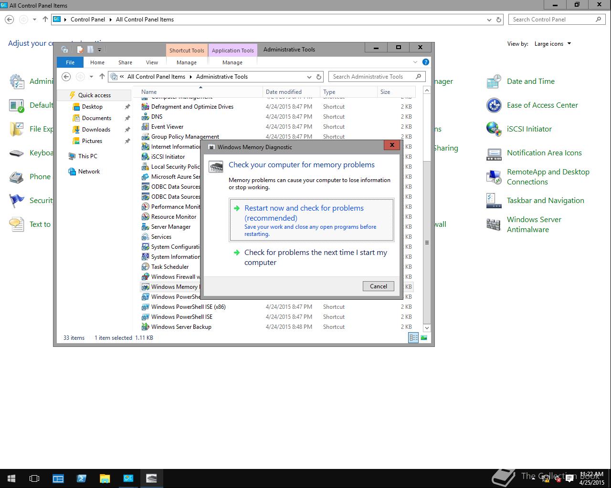Select Network in the navigation pane

pyautogui.click(x=89, y=172)
